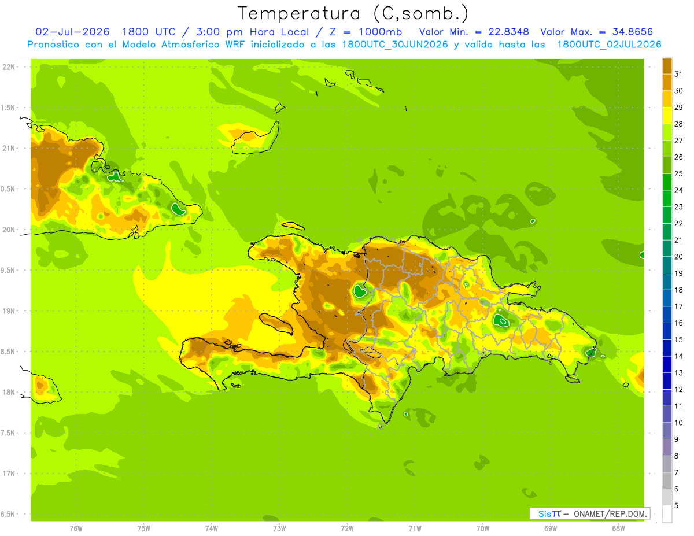The height and width of the screenshot is (536, 694).
Task: Pick the blue swatch between 16 and 17
Action: [x=667, y=315]
